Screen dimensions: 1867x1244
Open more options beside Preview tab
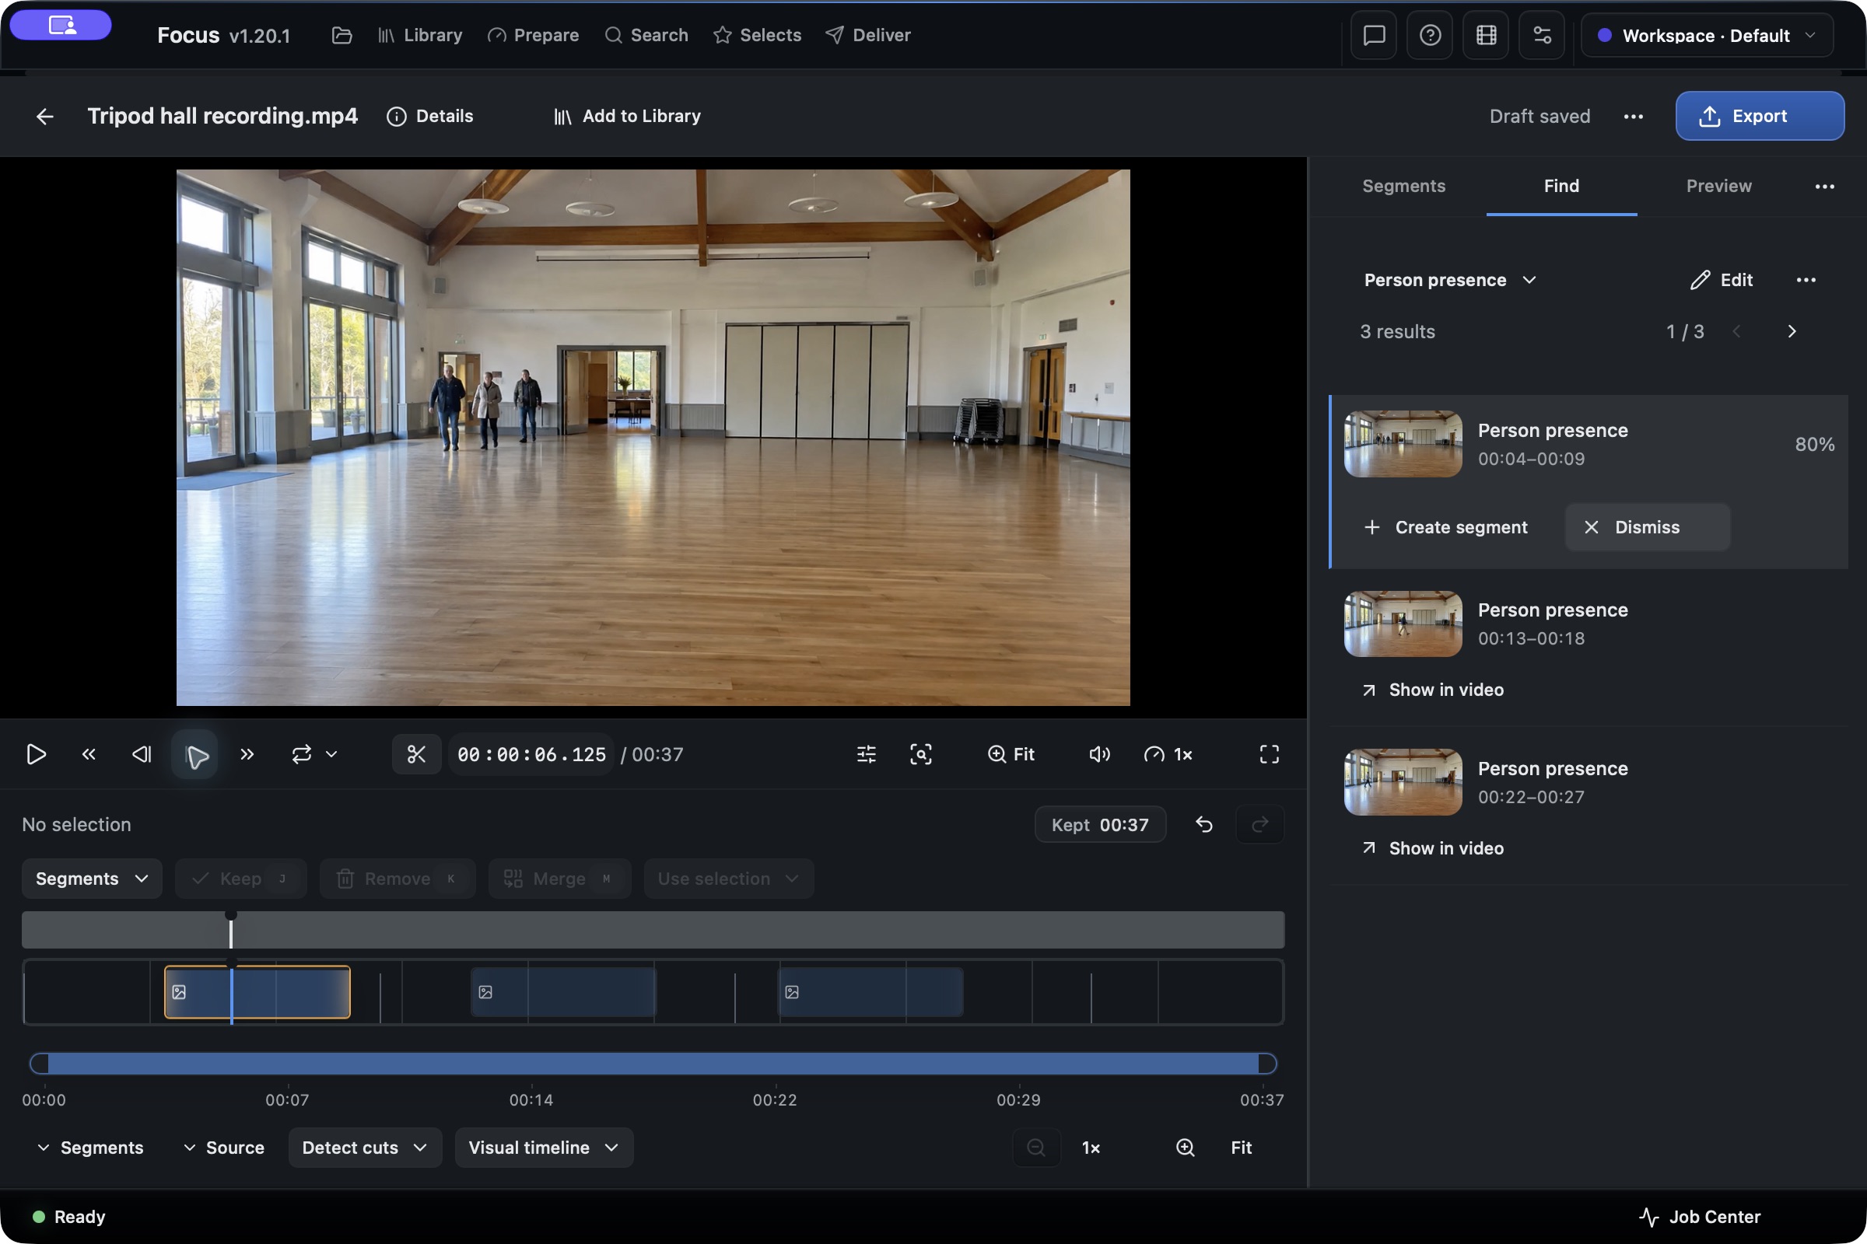1824,187
